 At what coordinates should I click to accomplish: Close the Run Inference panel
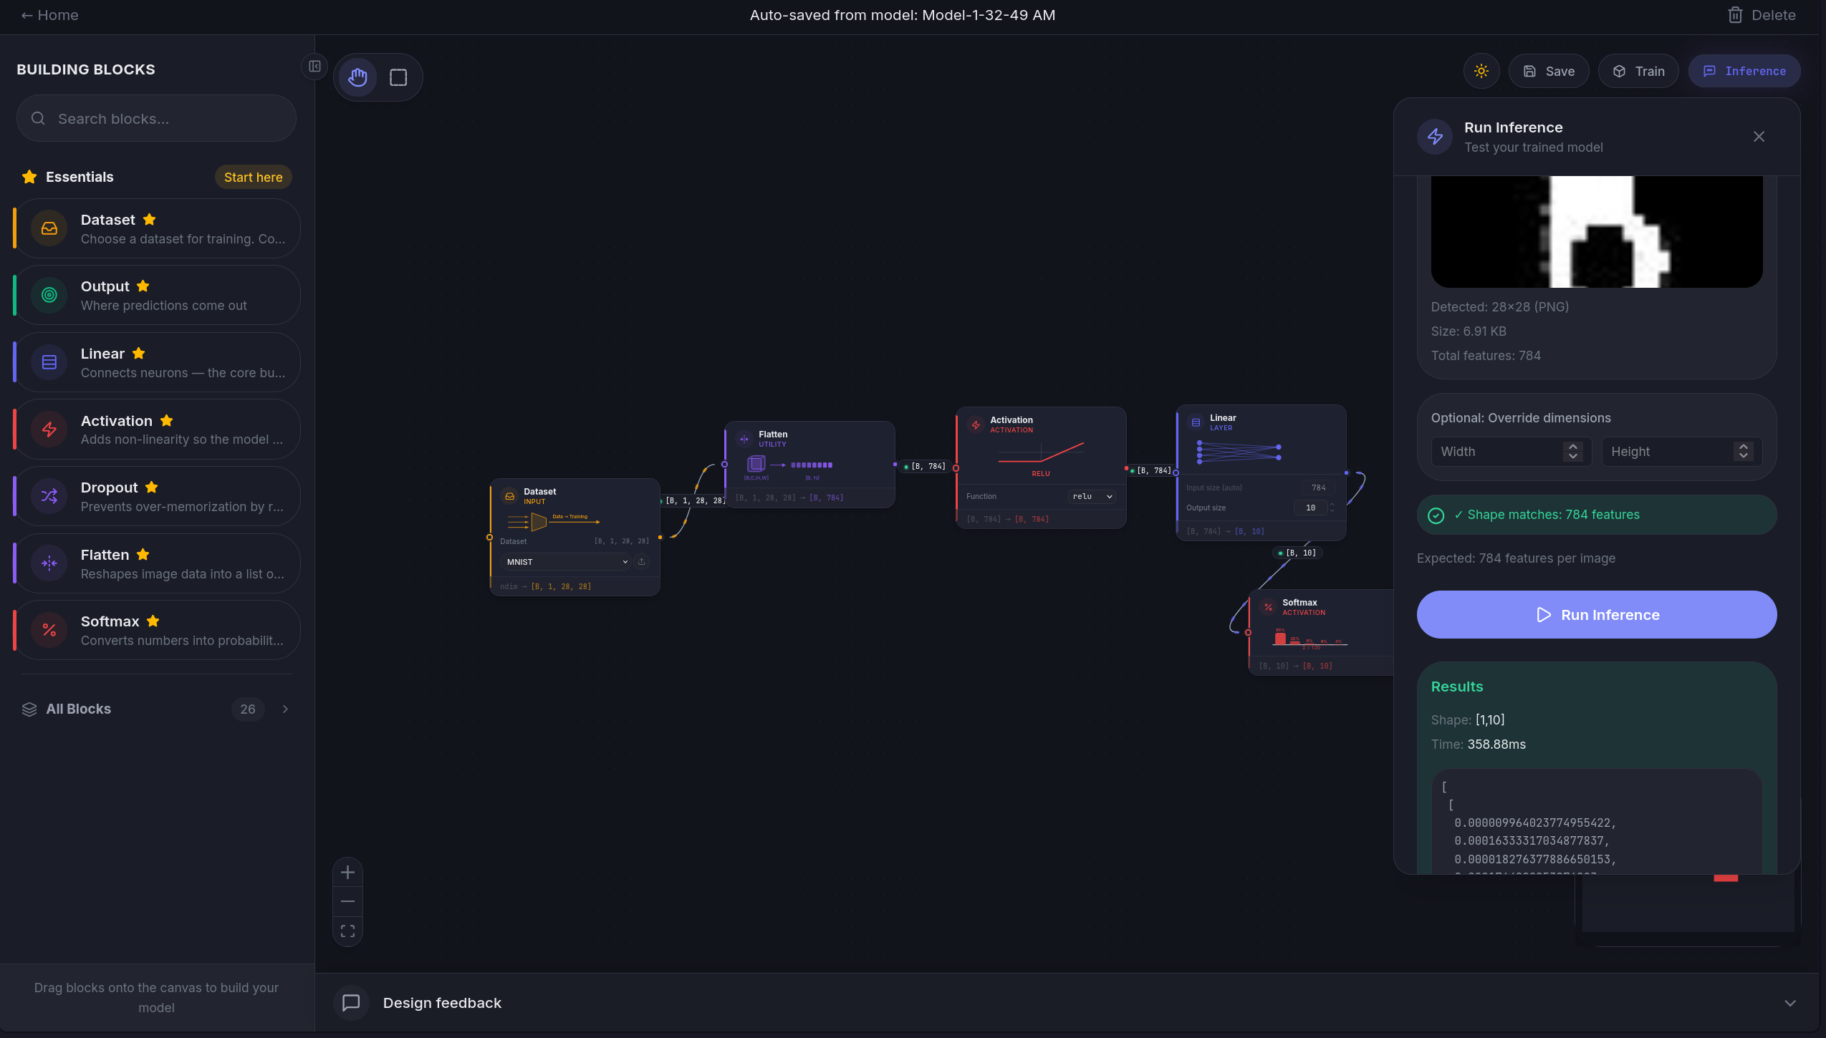tap(1759, 137)
